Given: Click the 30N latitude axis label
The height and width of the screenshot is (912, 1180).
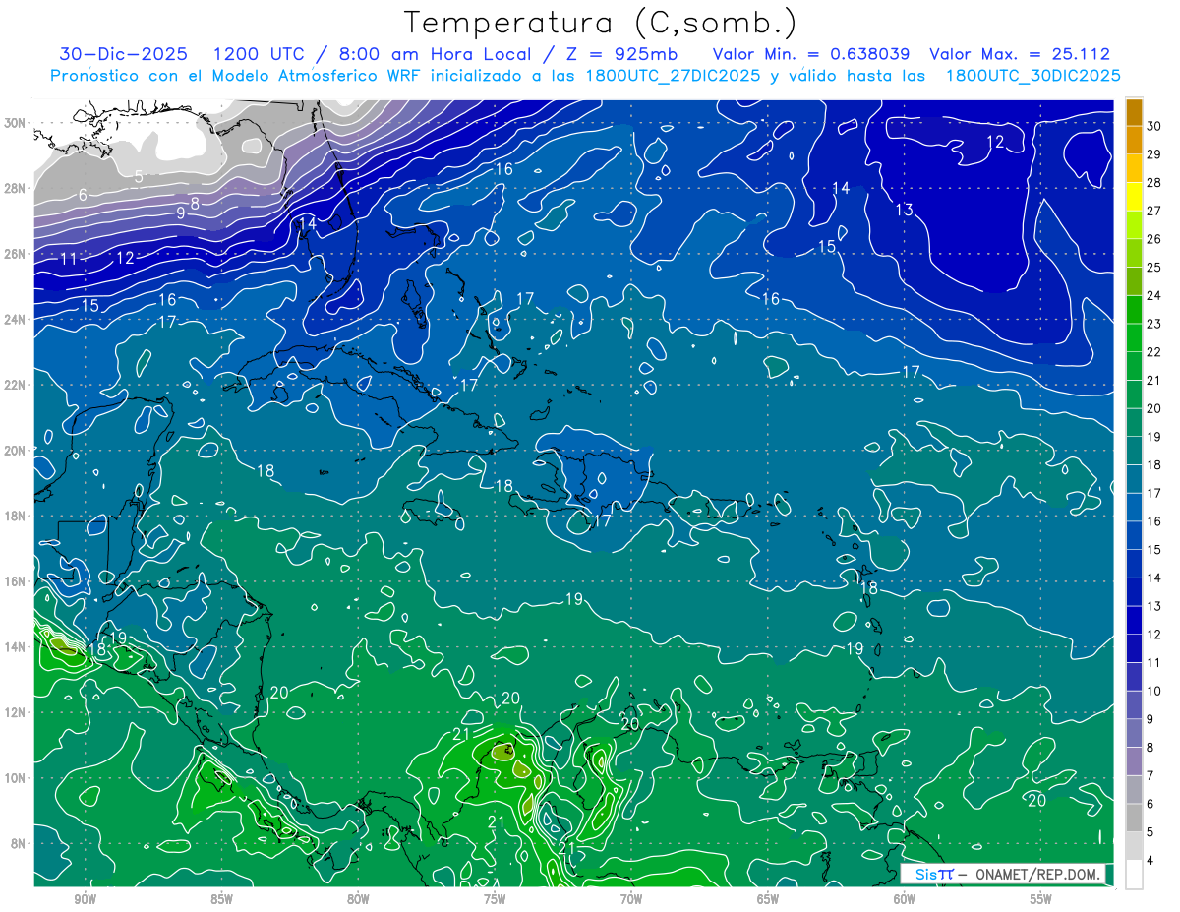Looking at the screenshot, I should [17, 123].
